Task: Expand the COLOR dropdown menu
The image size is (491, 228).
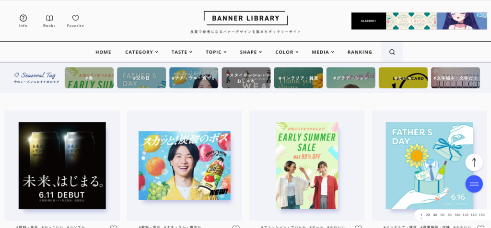Action: tap(287, 52)
